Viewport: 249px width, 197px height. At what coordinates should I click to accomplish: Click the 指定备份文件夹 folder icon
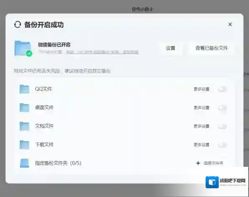(24, 163)
